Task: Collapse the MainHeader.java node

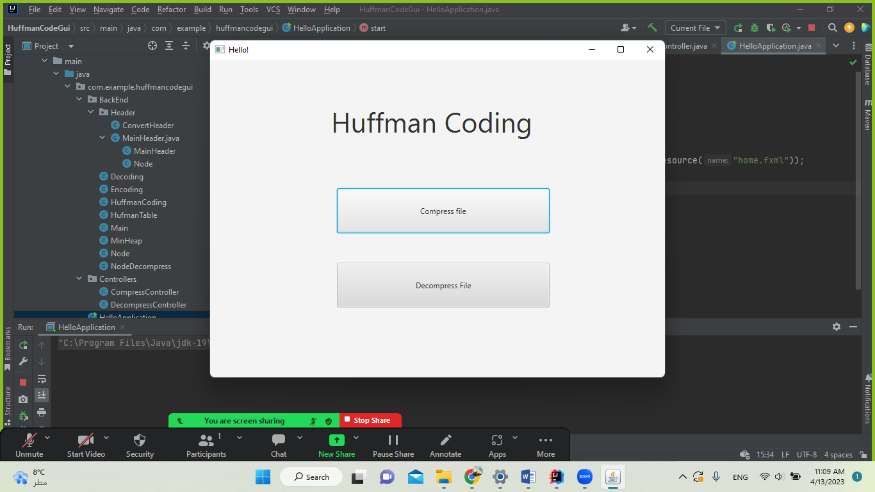Action: [x=102, y=138]
